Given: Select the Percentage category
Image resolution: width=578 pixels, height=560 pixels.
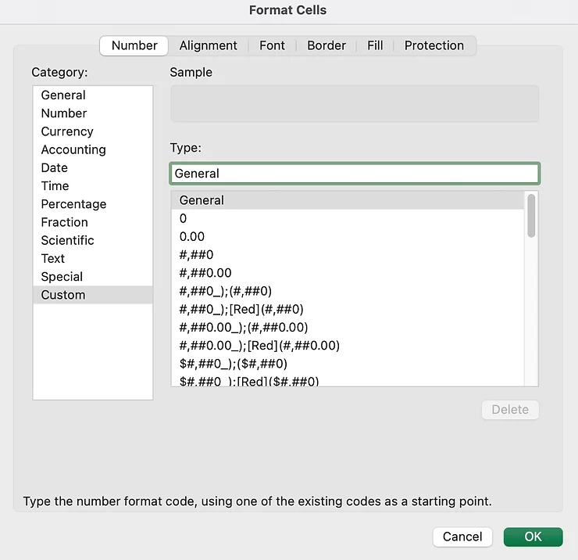Looking at the screenshot, I should (73, 203).
